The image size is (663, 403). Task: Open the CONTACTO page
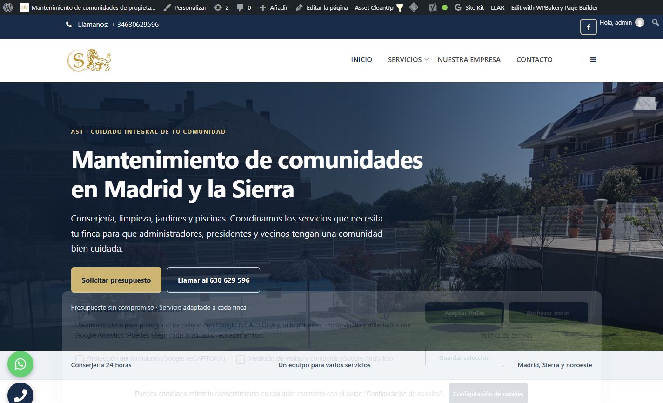click(x=535, y=59)
